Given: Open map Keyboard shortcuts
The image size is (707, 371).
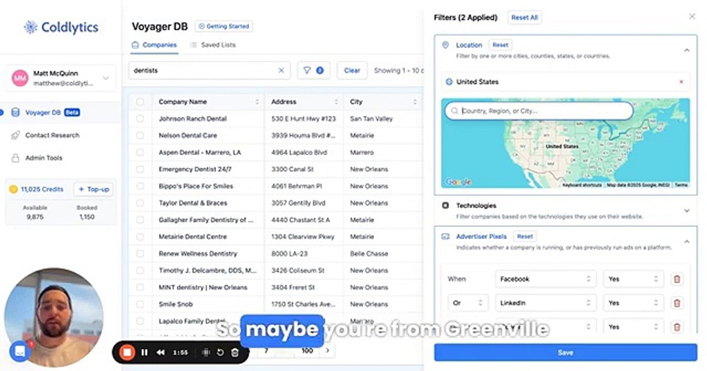Looking at the screenshot, I should (582, 184).
